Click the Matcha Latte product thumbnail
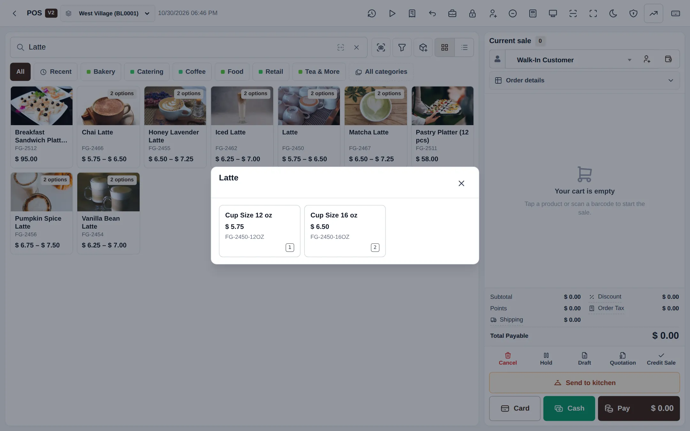The height and width of the screenshot is (431, 690). (x=376, y=106)
